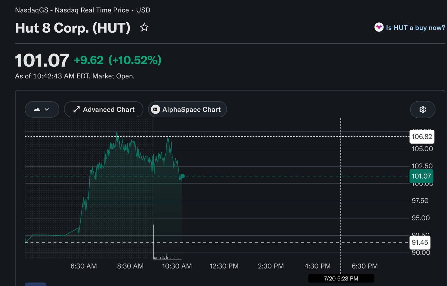Click the 91.45 previous close label
Viewport: 447px width, 286px height.
420,242
